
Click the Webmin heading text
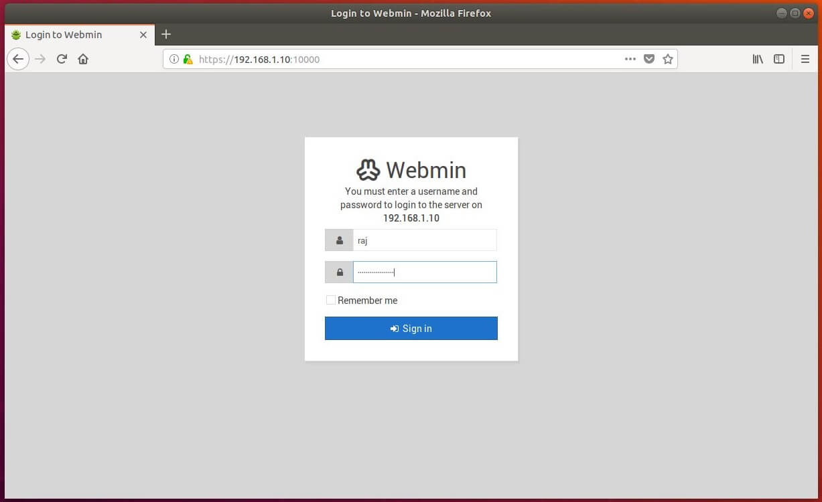click(426, 170)
